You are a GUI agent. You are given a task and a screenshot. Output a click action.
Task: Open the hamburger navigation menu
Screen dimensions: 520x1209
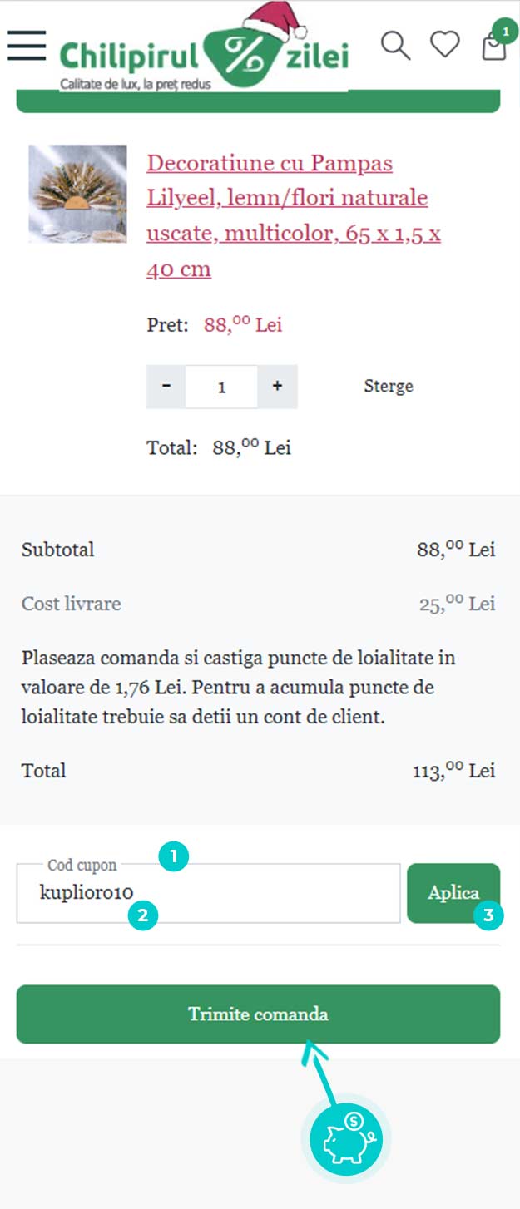coord(27,45)
